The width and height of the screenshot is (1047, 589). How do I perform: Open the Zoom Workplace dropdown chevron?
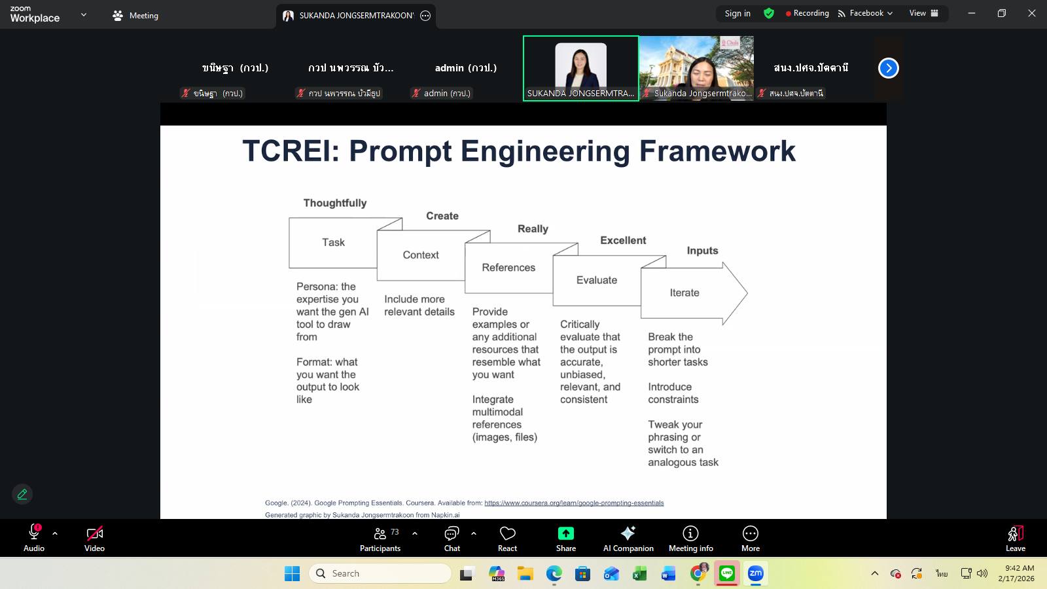[x=83, y=14]
